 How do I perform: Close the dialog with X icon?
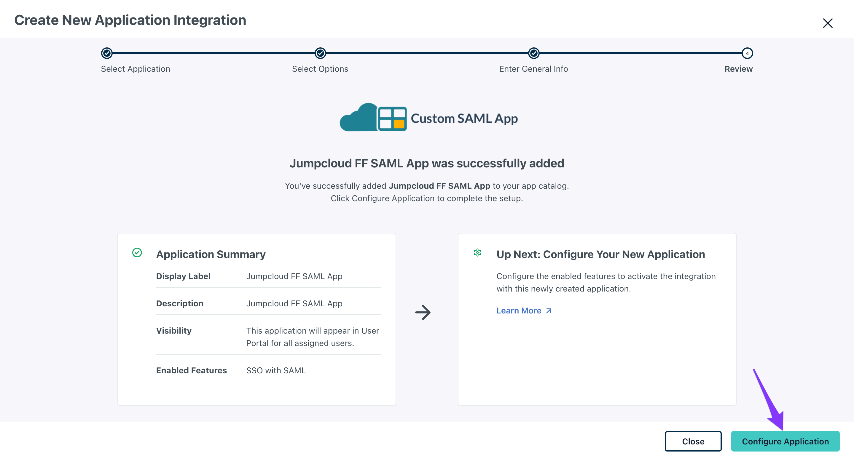(828, 23)
